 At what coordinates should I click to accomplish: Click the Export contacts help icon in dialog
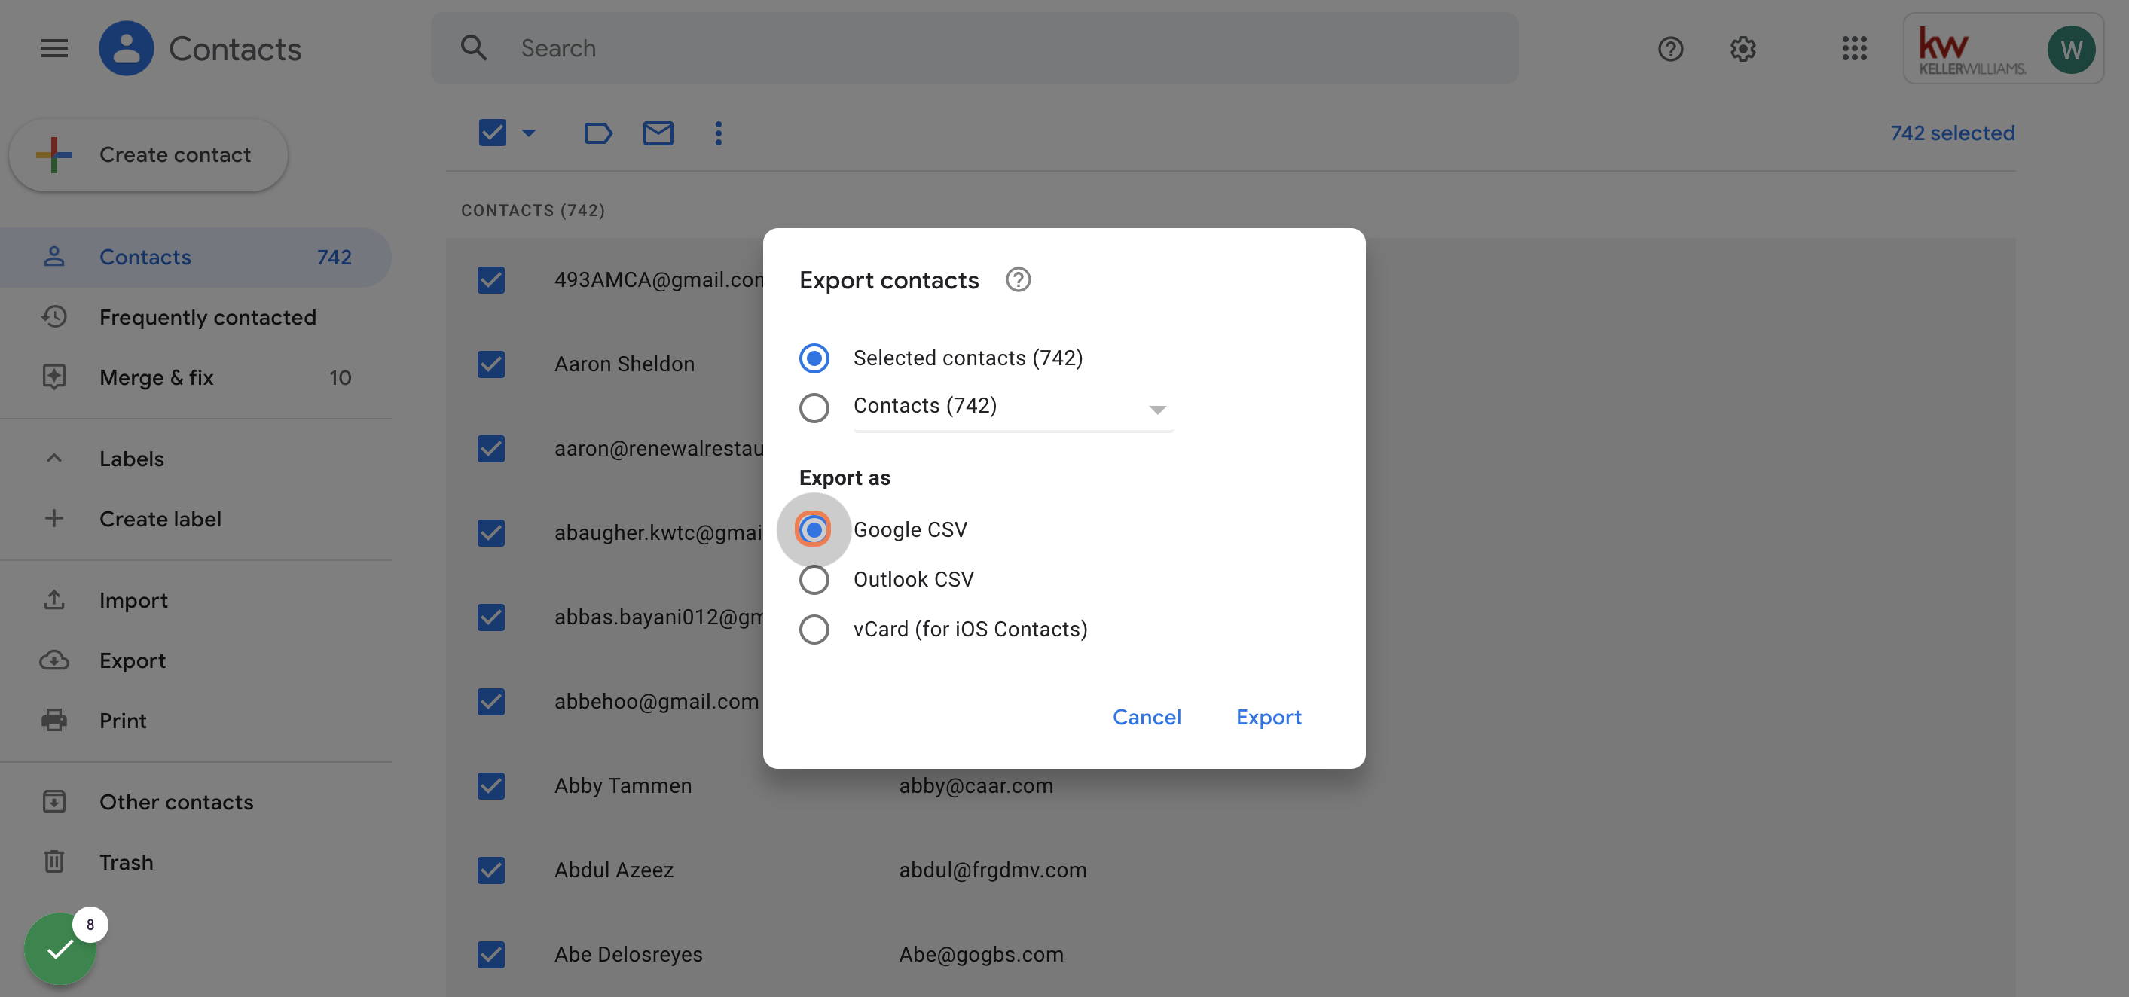coord(1019,280)
